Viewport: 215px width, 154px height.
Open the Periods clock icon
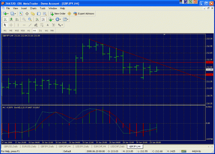coord(57,20)
